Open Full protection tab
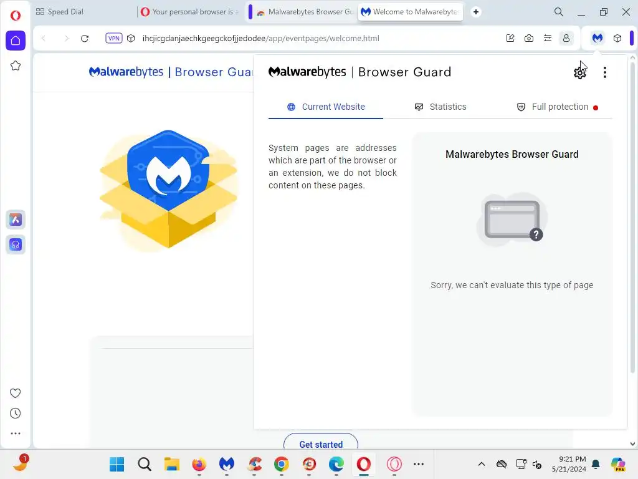The image size is (638, 479). tap(558, 107)
